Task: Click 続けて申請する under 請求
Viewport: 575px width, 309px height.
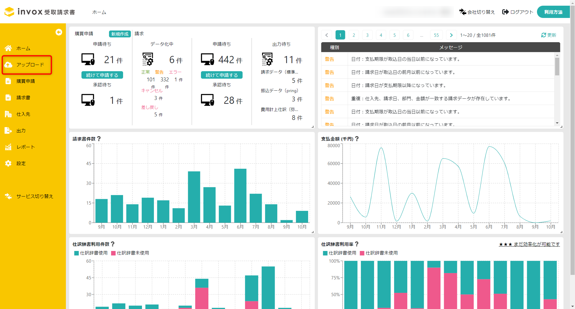Action: pyautogui.click(x=222, y=75)
